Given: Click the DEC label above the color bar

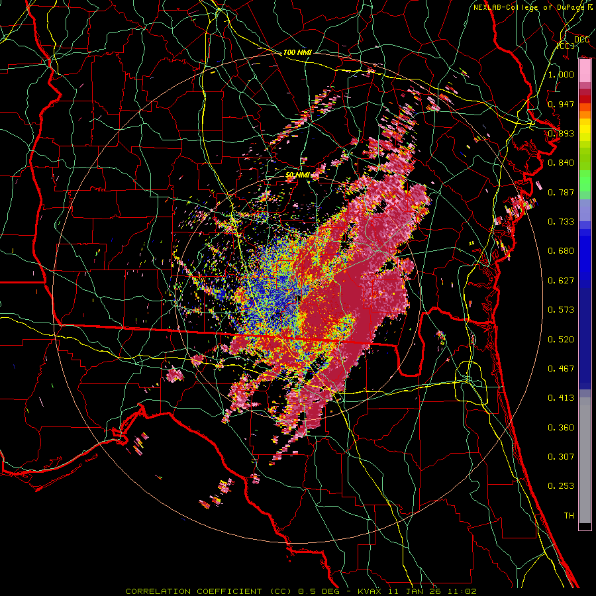Looking at the screenshot, I should (x=581, y=40).
